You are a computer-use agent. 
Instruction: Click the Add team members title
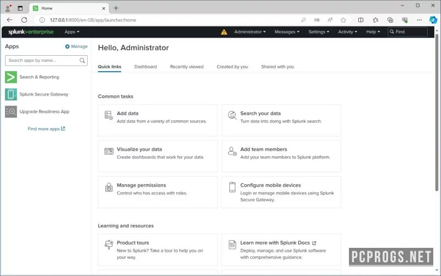tap(263, 149)
